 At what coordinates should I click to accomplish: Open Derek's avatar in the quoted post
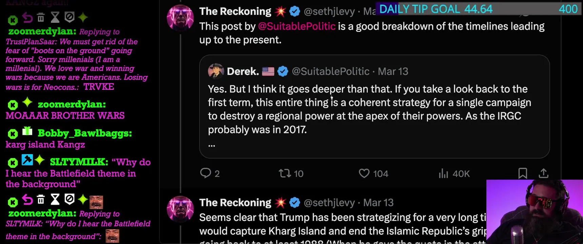[x=216, y=71]
